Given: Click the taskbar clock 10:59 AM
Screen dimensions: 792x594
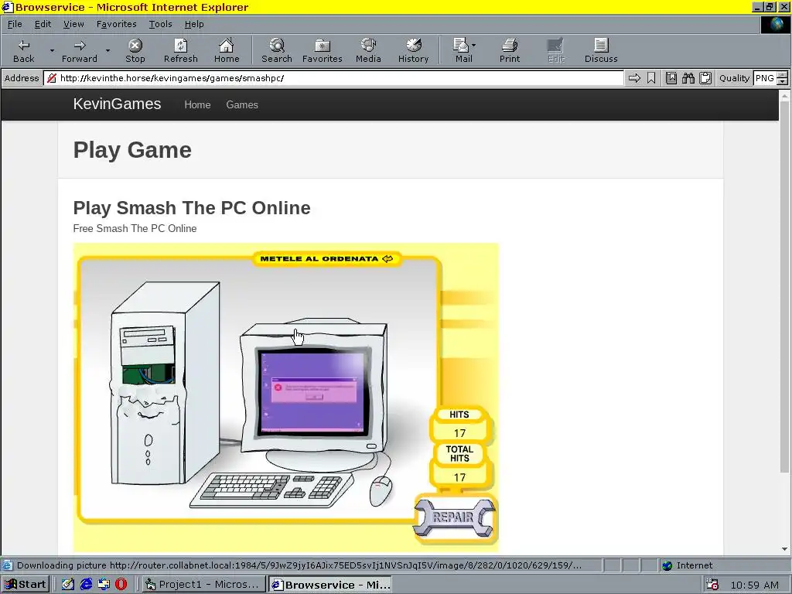Looking at the screenshot, I should (755, 585).
